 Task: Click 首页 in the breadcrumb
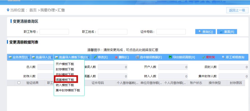(33, 10)
